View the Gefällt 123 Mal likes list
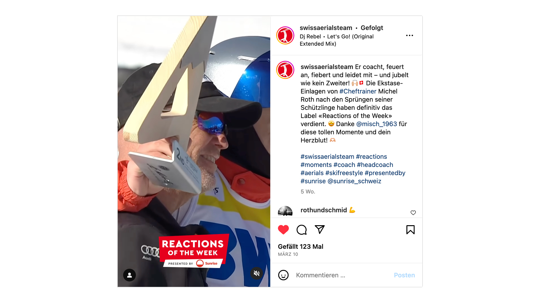This screenshot has width=541, height=304. tap(300, 246)
